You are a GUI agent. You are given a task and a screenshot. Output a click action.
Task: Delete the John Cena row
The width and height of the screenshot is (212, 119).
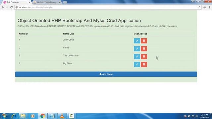144,41
